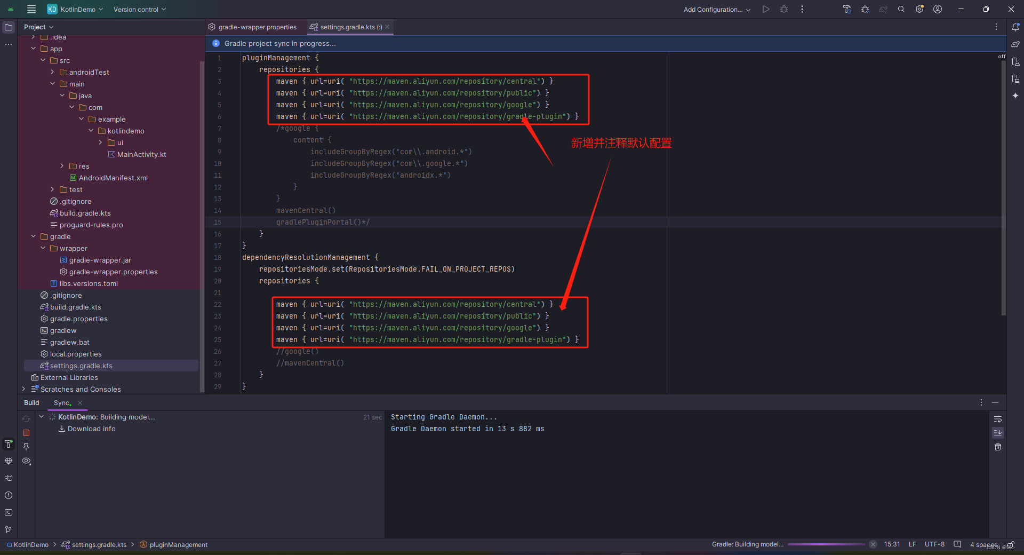Toggle soft-wrap in the build output
Image resolution: width=1024 pixels, height=555 pixels.
tap(998, 419)
